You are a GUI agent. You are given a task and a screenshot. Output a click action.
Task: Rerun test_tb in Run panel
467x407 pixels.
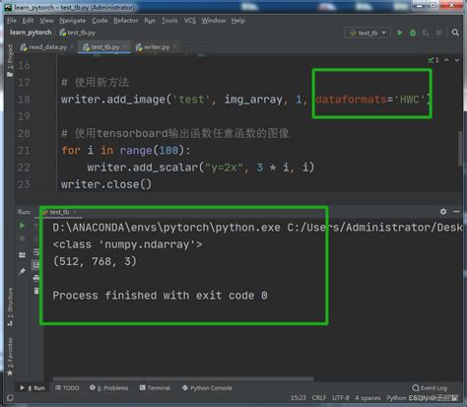pos(22,226)
